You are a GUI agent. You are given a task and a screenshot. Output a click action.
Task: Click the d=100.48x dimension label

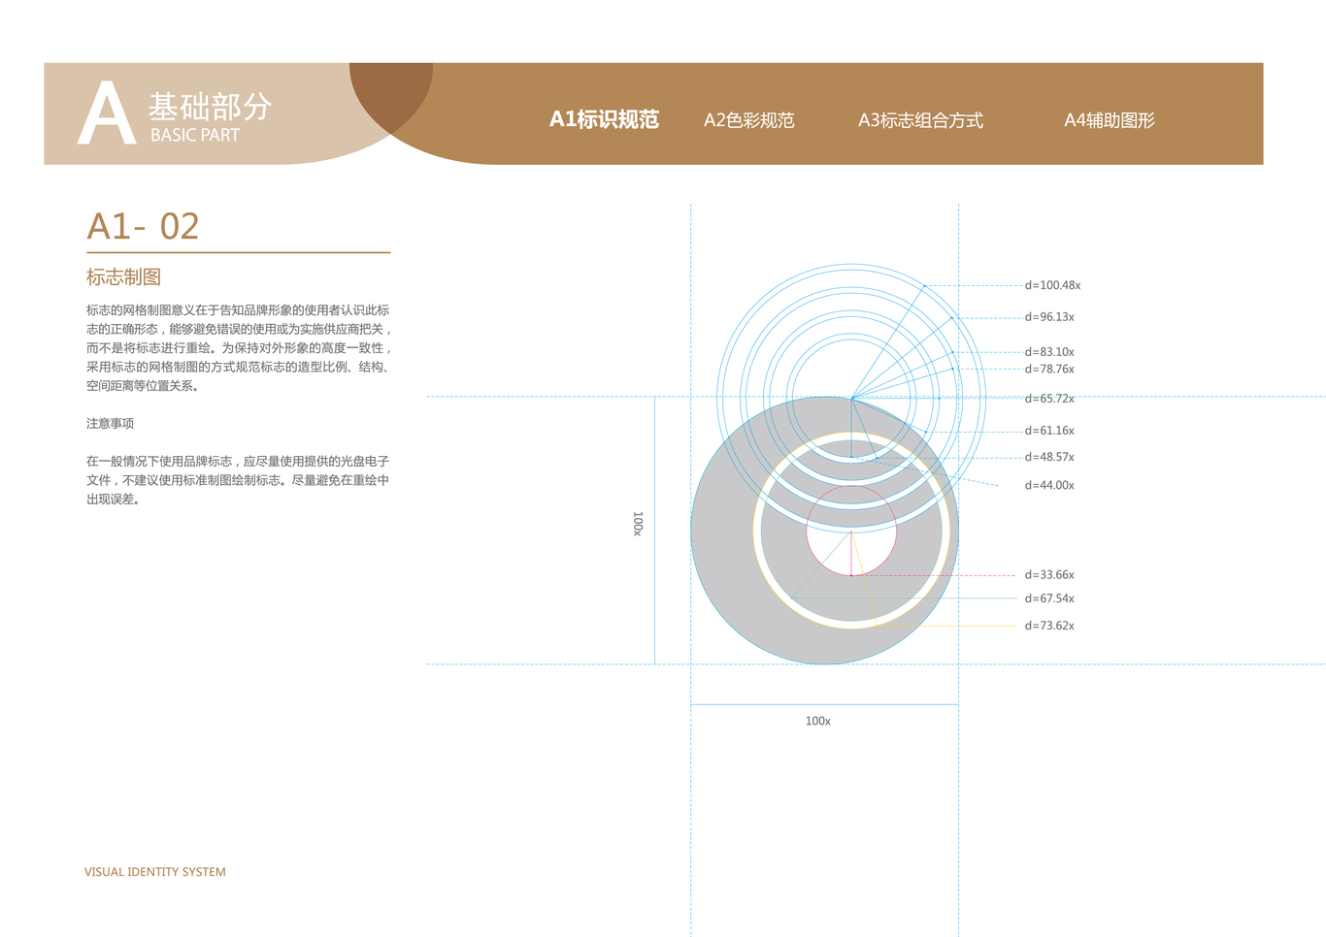[1052, 285]
